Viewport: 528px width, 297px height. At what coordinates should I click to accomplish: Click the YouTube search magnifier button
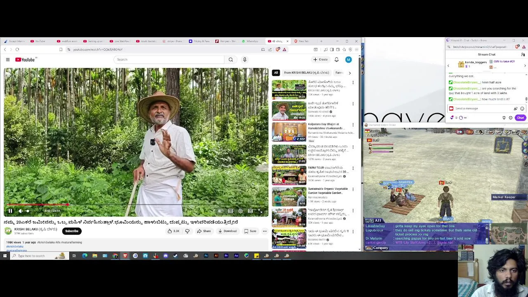click(231, 60)
